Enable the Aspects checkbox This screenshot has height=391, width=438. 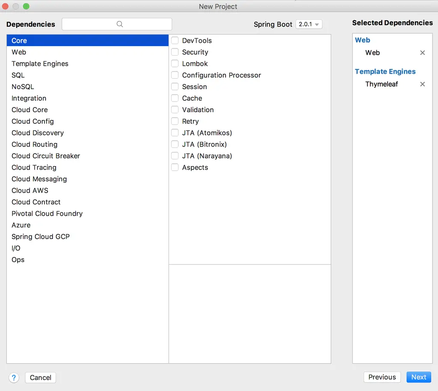pyautogui.click(x=175, y=167)
